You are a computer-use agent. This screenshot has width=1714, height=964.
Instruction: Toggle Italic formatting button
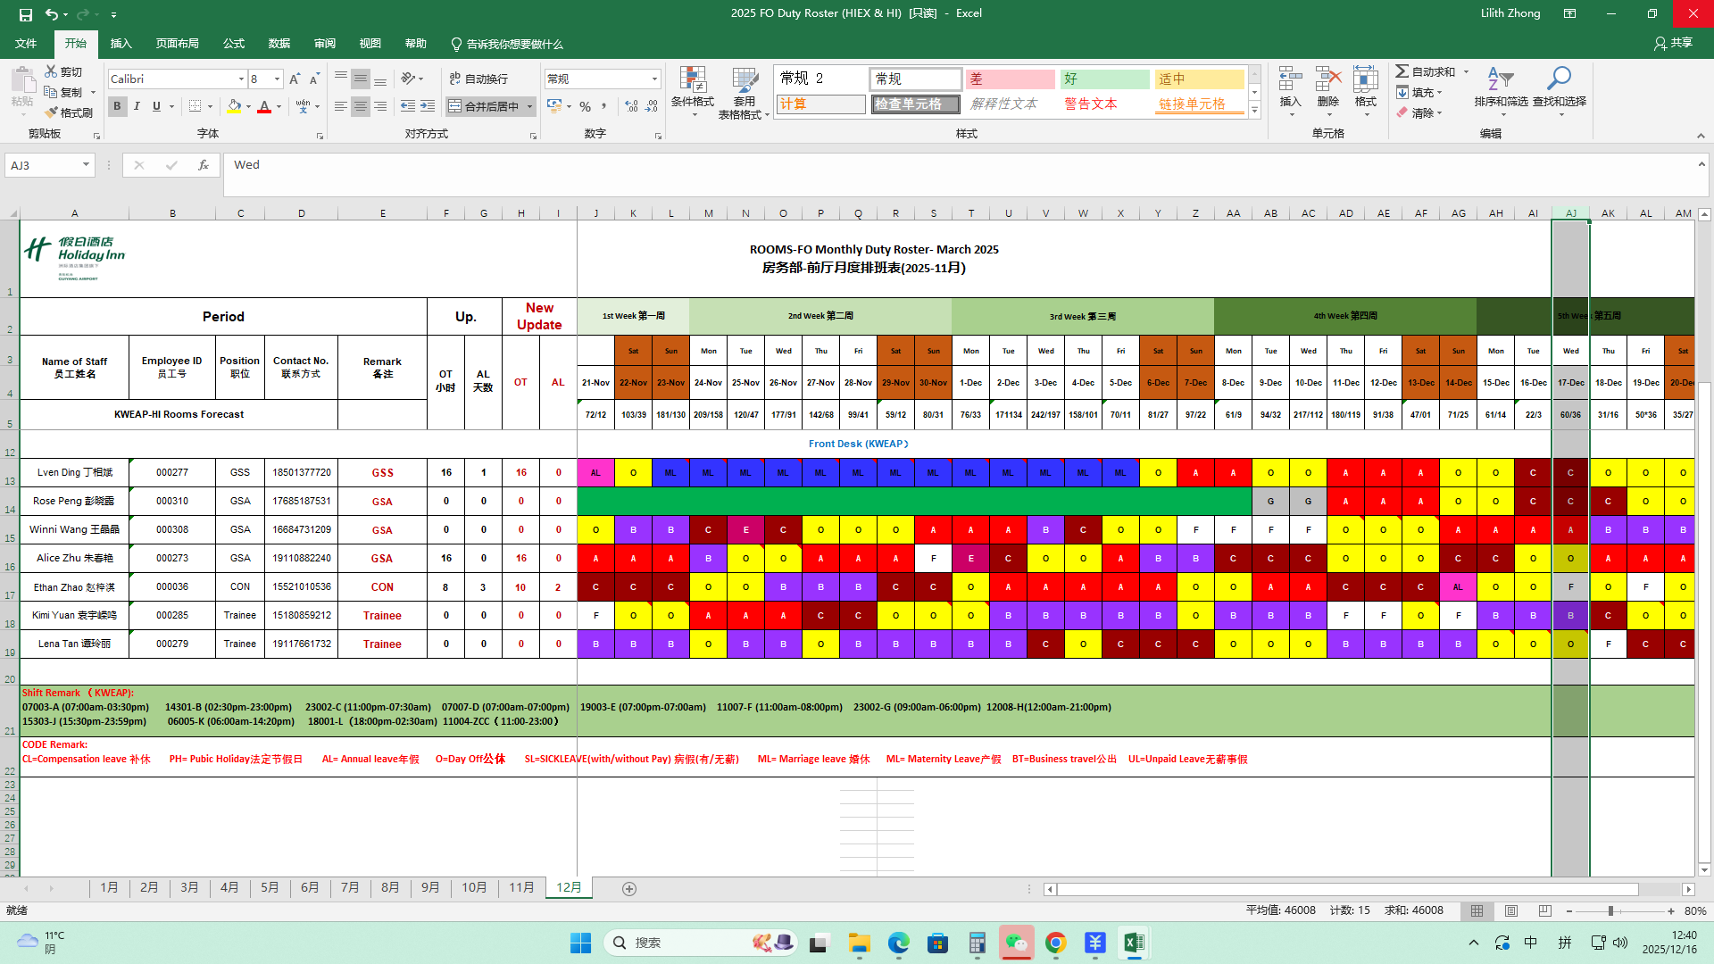click(x=137, y=106)
